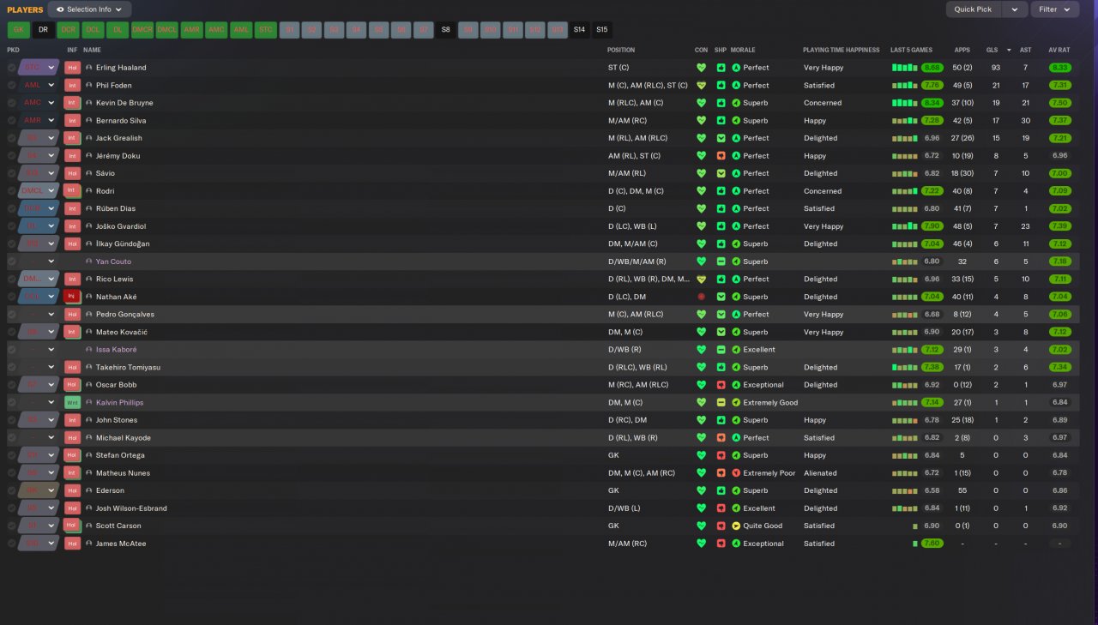Image resolution: width=1098 pixels, height=625 pixels.
Task: Tick the picked checkbox for Josh Wilson-Esbrand
Action: pyautogui.click(x=12, y=508)
